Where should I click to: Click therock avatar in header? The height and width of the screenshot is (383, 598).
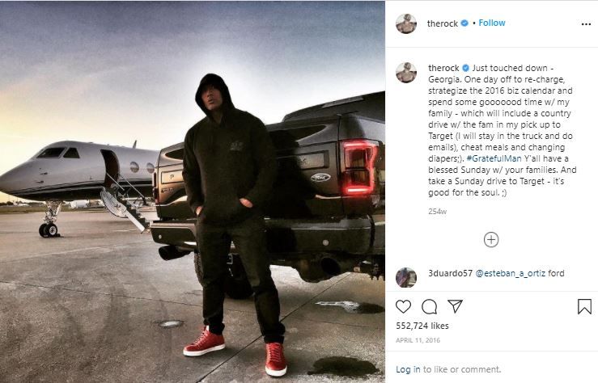click(x=406, y=24)
